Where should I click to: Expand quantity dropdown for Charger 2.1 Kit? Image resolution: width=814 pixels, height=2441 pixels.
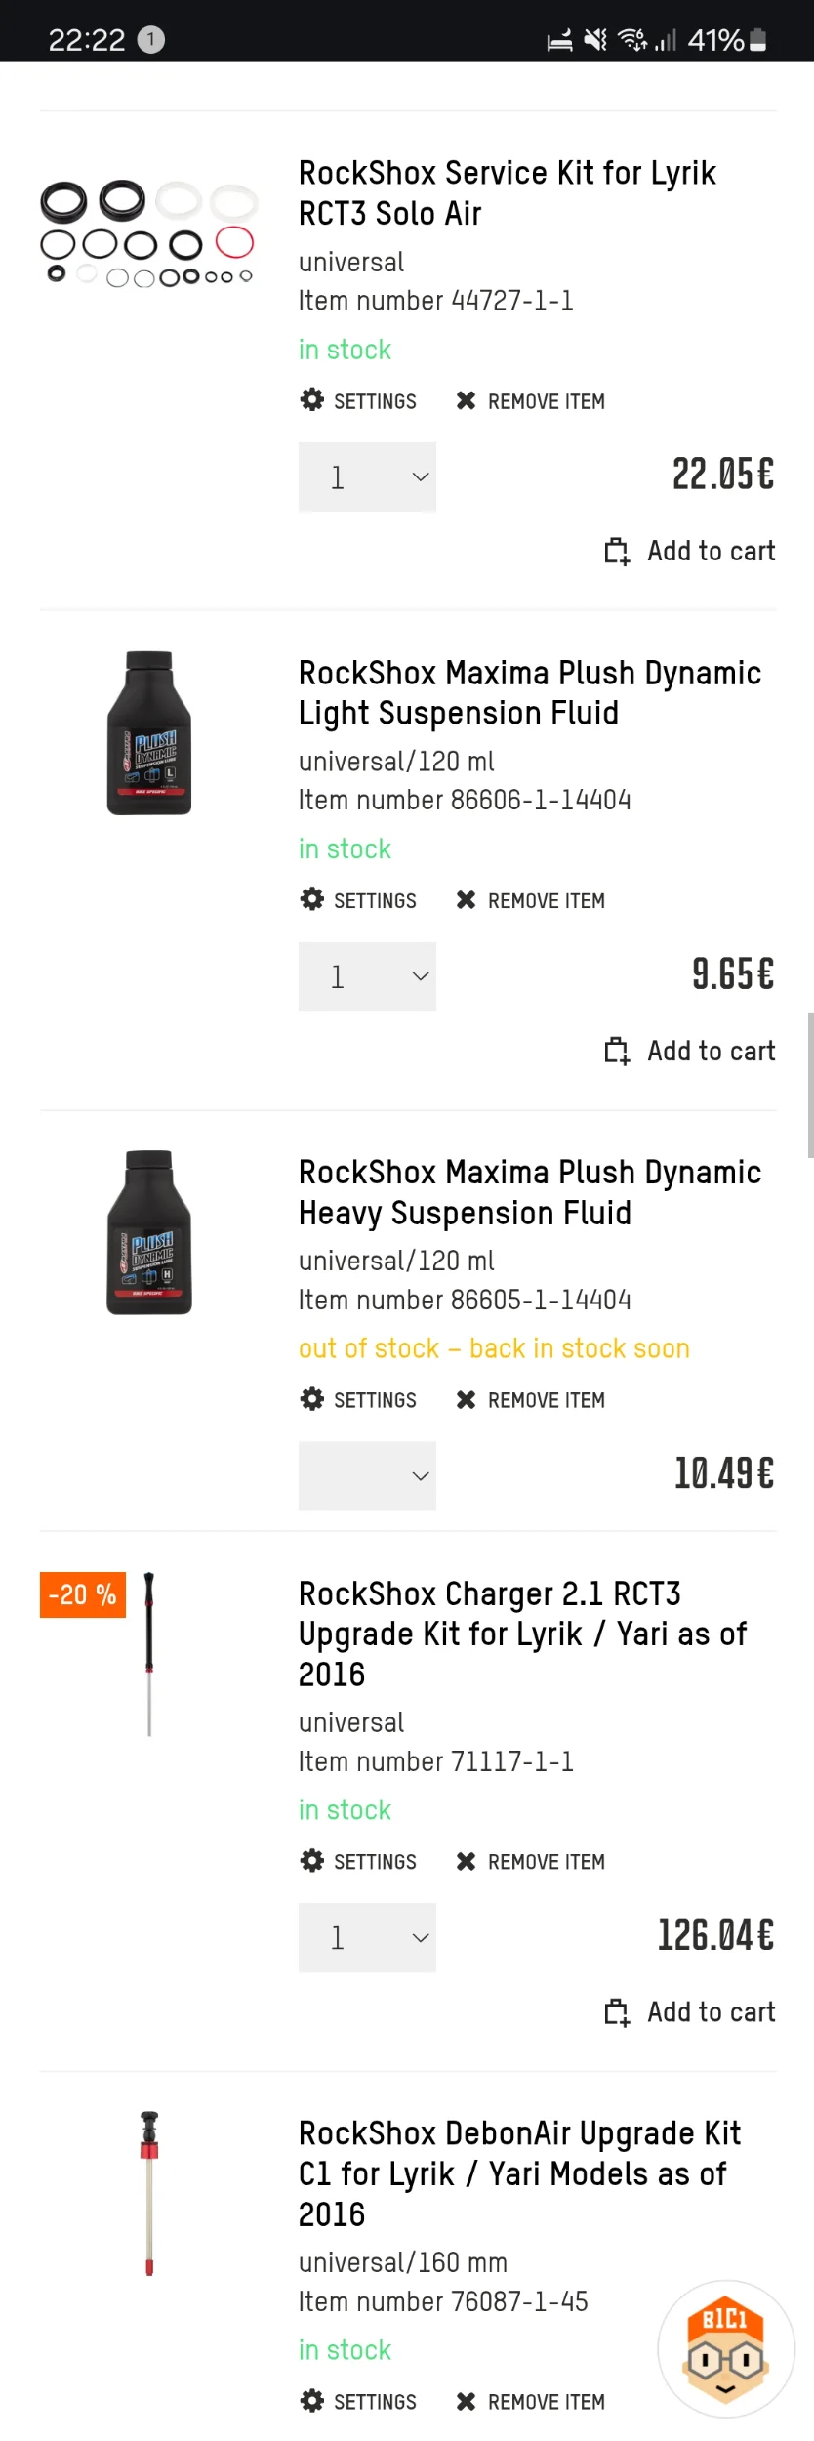tap(367, 1937)
